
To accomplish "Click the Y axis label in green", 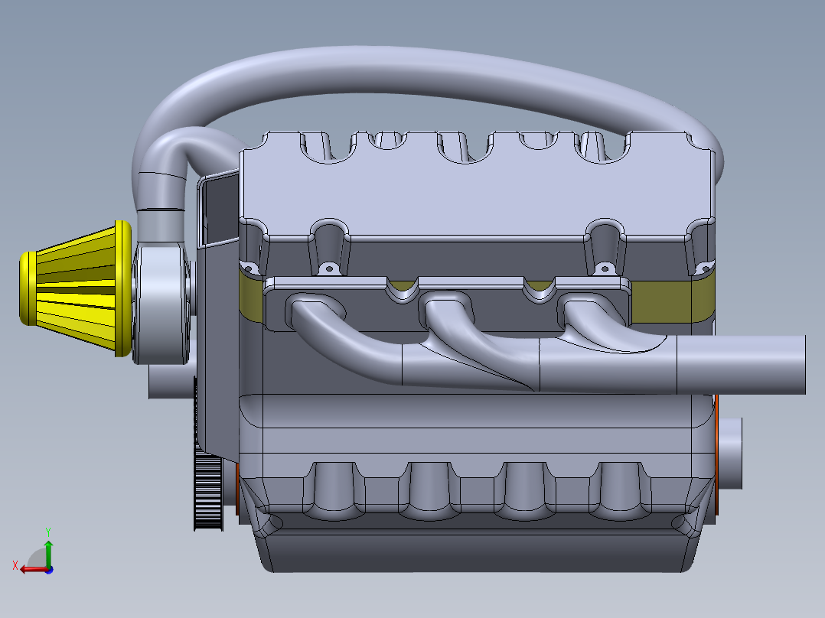I will click(48, 531).
